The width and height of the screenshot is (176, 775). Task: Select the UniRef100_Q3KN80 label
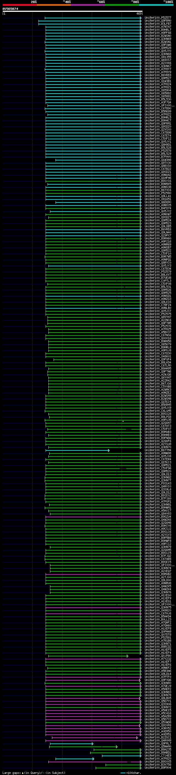tap(158, 683)
